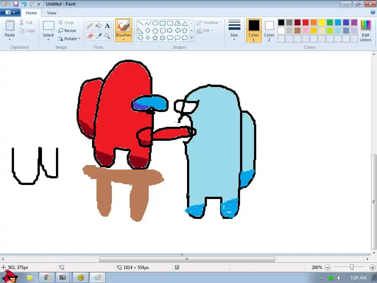Screen dimensions: 377x283
Task: Open the Outline dropdown
Action: (x=209, y=22)
